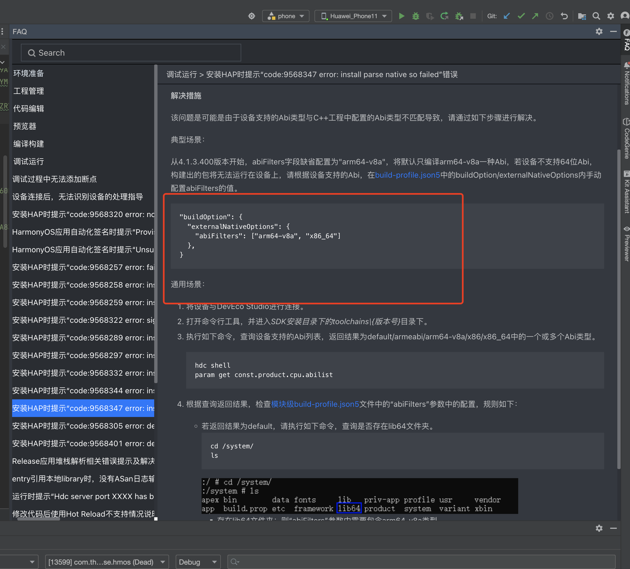
Task: Open the Previewer side tab
Action: click(626, 244)
